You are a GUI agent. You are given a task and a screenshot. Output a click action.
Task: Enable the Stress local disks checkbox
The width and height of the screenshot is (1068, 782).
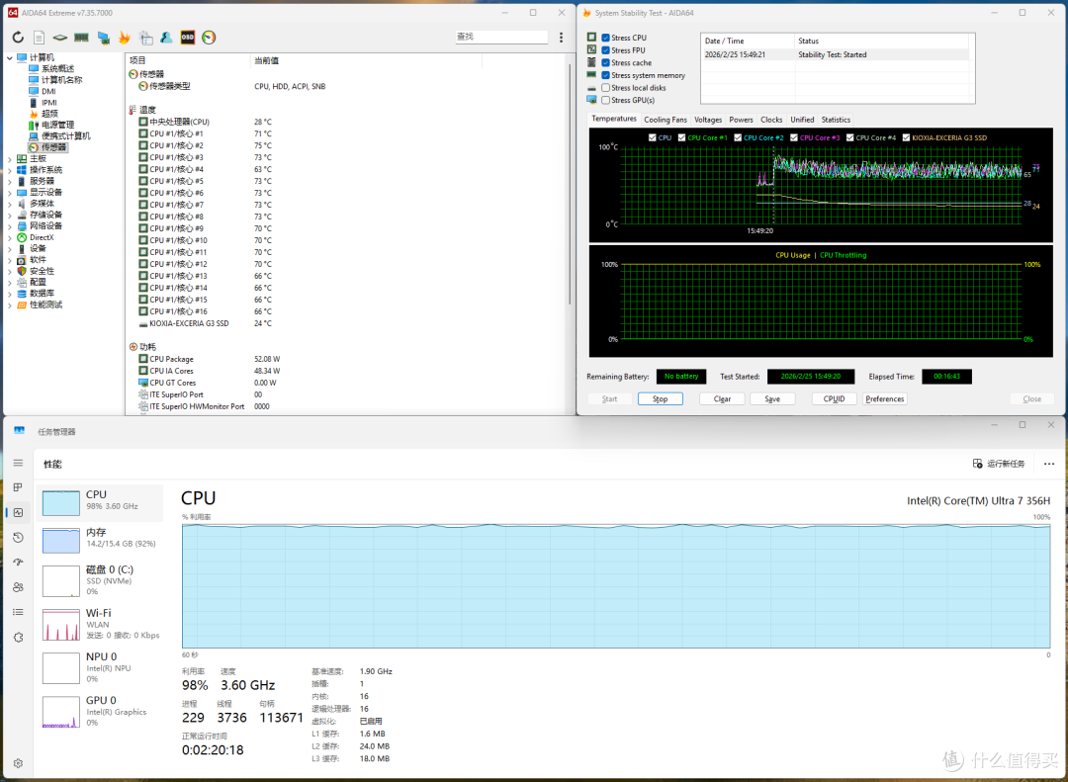click(605, 88)
